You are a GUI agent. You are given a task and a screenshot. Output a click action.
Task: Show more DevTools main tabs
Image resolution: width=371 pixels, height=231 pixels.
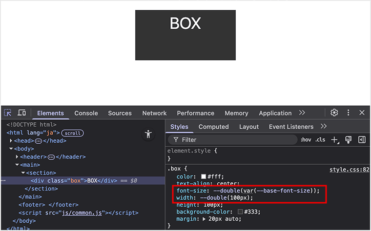click(x=302, y=113)
